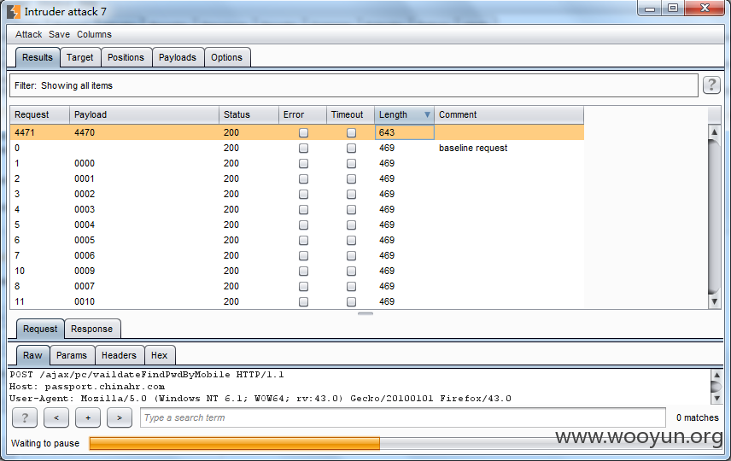Click results table scroll up arrow
The width and height of the screenshot is (731, 461).
714,131
